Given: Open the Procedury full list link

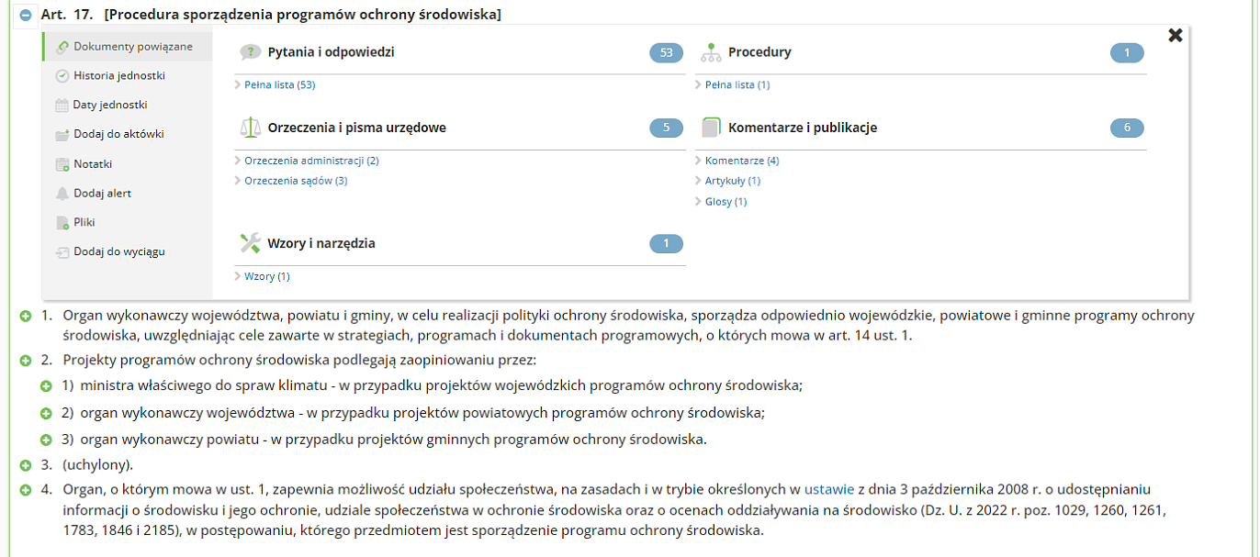Looking at the screenshot, I should point(737,84).
